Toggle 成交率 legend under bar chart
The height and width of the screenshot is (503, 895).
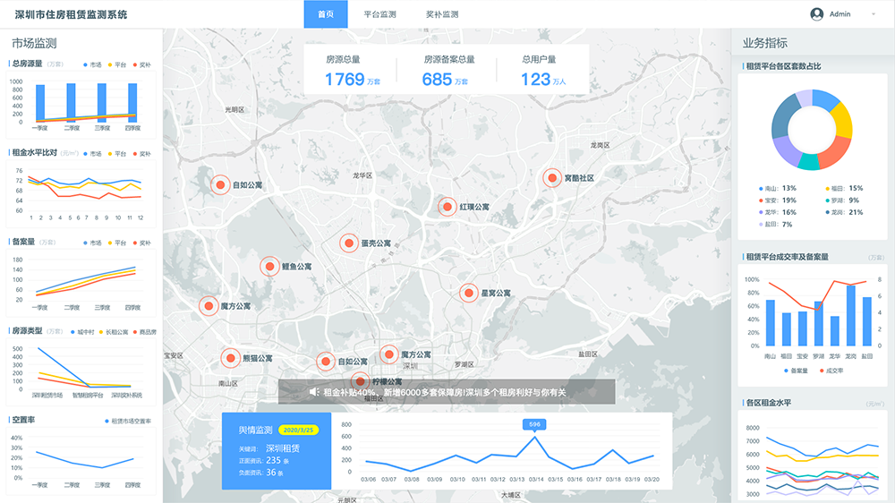pyautogui.click(x=831, y=371)
